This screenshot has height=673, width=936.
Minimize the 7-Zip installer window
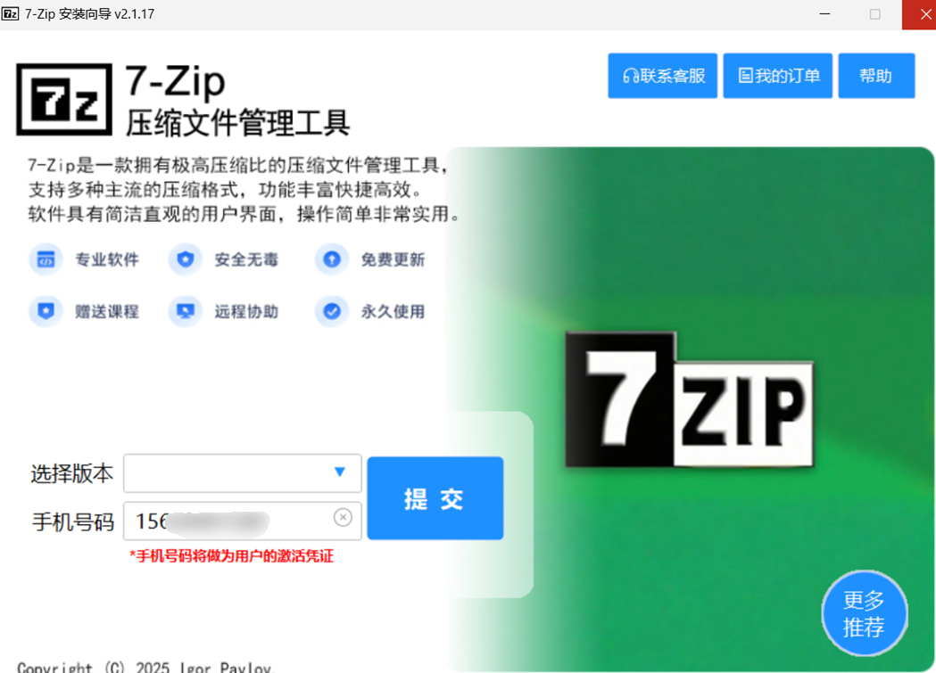pyautogui.click(x=824, y=13)
